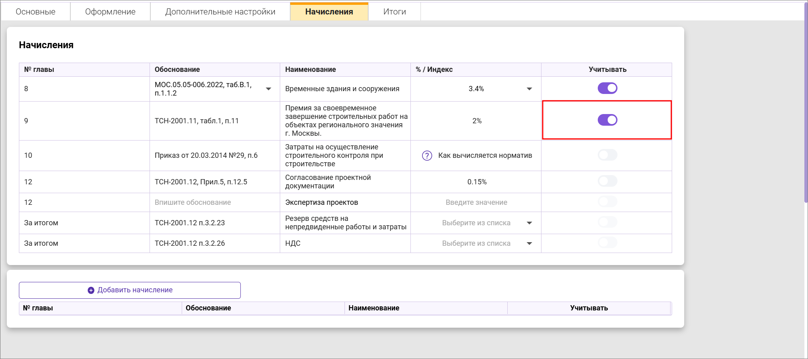
Task: Go to Дополнительные настройки tab
Action: coord(220,12)
